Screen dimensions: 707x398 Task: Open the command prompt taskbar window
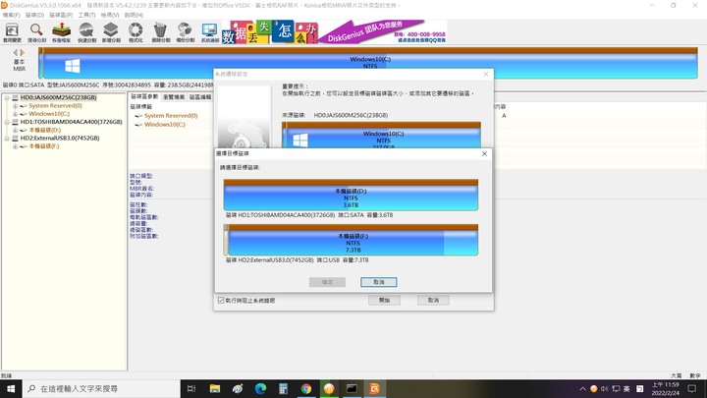[352, 388]
